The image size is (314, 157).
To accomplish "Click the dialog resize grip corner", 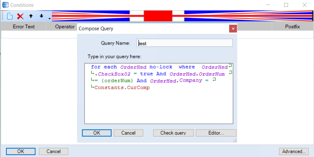I will coord(235,140).
